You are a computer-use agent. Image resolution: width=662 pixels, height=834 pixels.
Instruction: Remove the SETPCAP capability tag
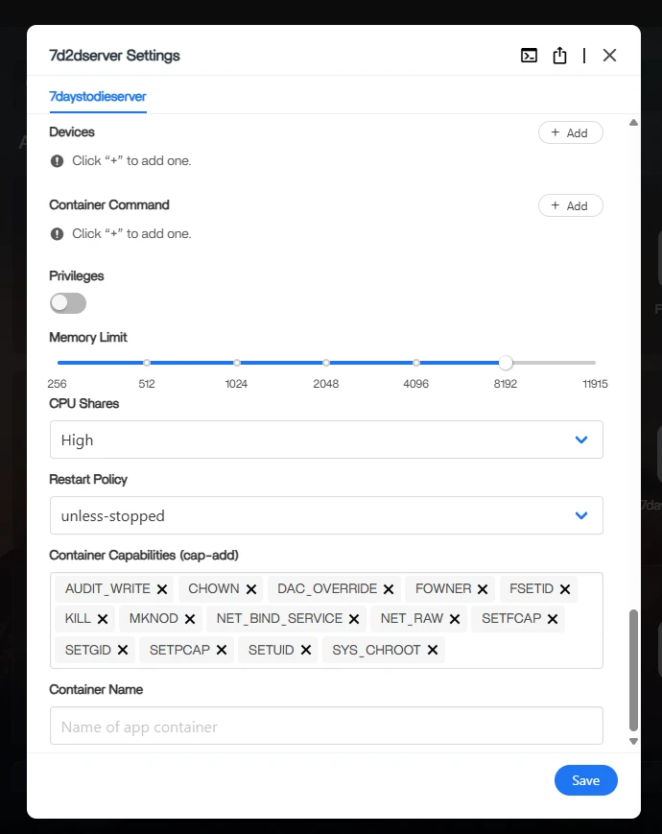tap(222, 650)
